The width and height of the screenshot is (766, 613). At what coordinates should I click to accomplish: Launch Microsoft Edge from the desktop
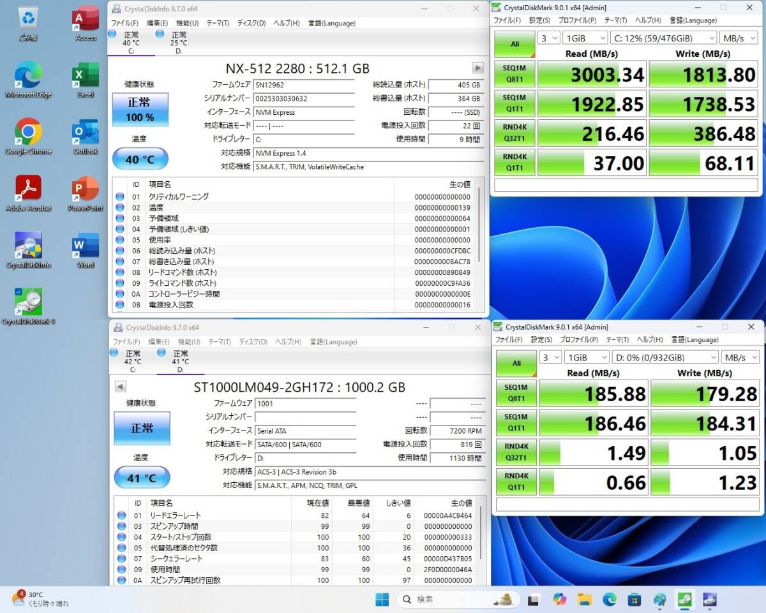[x=28, y=80]
